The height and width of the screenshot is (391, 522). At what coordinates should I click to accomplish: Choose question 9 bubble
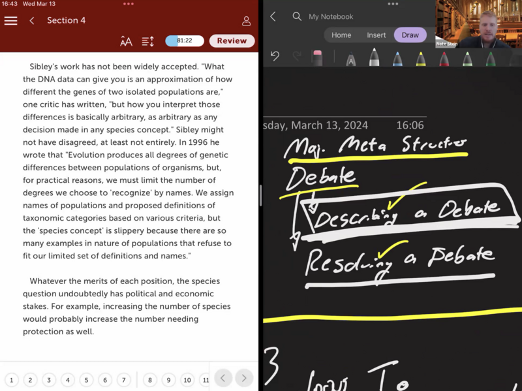pyautogui.click(x=168, y=380)
